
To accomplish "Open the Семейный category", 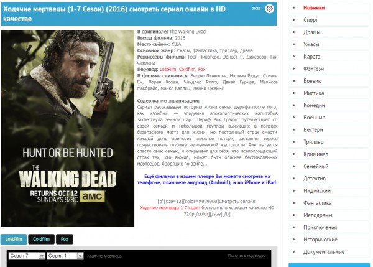I will pos(316,166).
